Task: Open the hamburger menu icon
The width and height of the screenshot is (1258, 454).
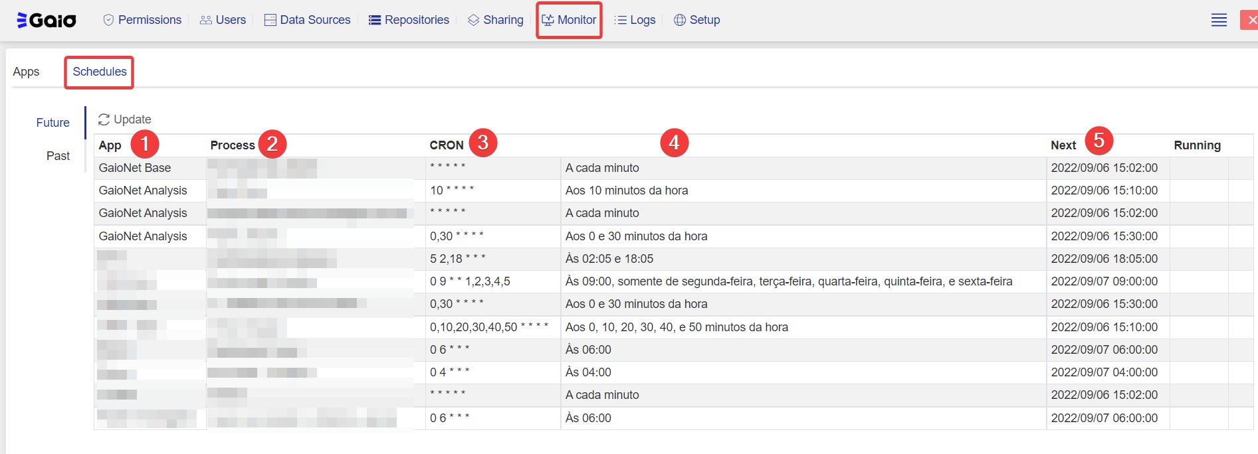Action: click(1219, 20)
